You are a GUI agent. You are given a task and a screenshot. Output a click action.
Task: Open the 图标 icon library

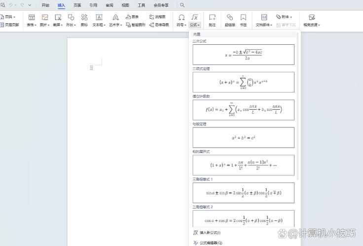(84, 17)
